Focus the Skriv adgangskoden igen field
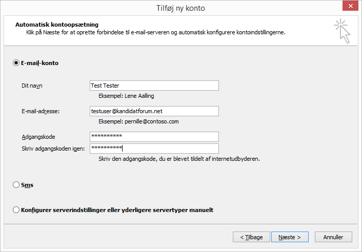This screenshot has width=362, height=252. (154, 149)
